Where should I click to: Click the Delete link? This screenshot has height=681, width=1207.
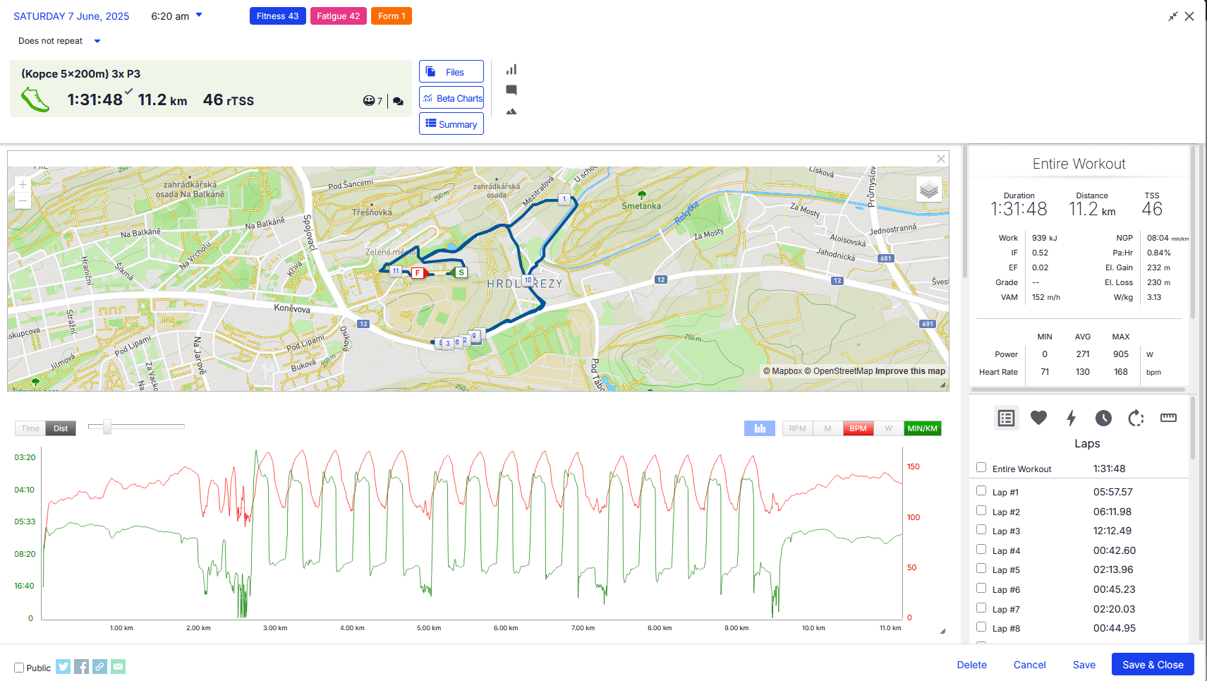[x=971, y=665]
